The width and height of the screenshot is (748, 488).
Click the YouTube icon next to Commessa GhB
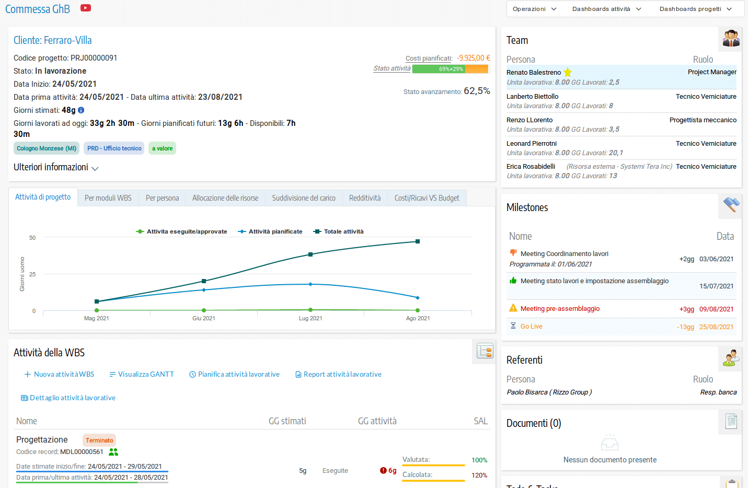[x=85, y=8]
